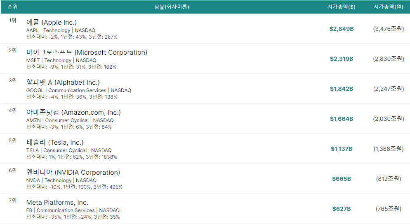Click the MSFT ticker line
410x224 pixels.
click(61, 60)
